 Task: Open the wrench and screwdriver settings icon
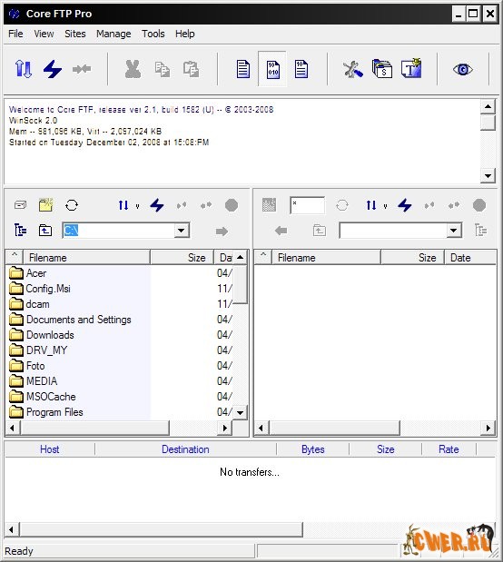(353, 69)
